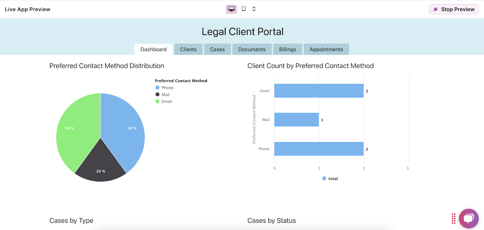Select the Mail bar in bar chart

coord(296,120)
